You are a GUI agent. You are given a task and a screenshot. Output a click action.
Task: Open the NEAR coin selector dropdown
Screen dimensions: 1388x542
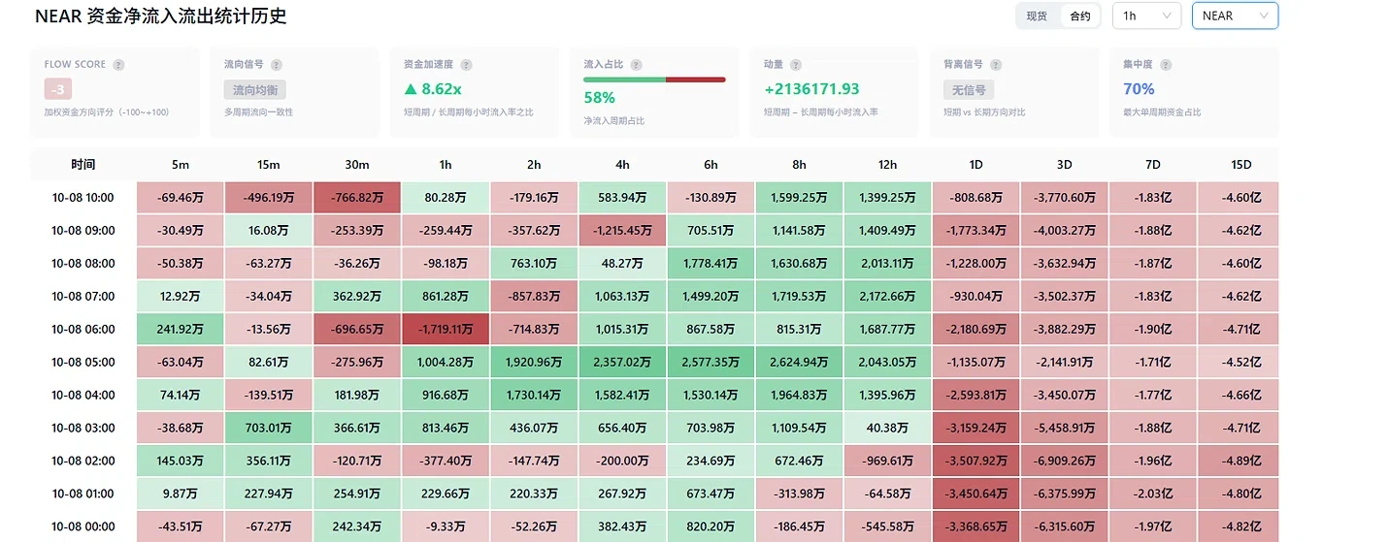coord(1235,16)
